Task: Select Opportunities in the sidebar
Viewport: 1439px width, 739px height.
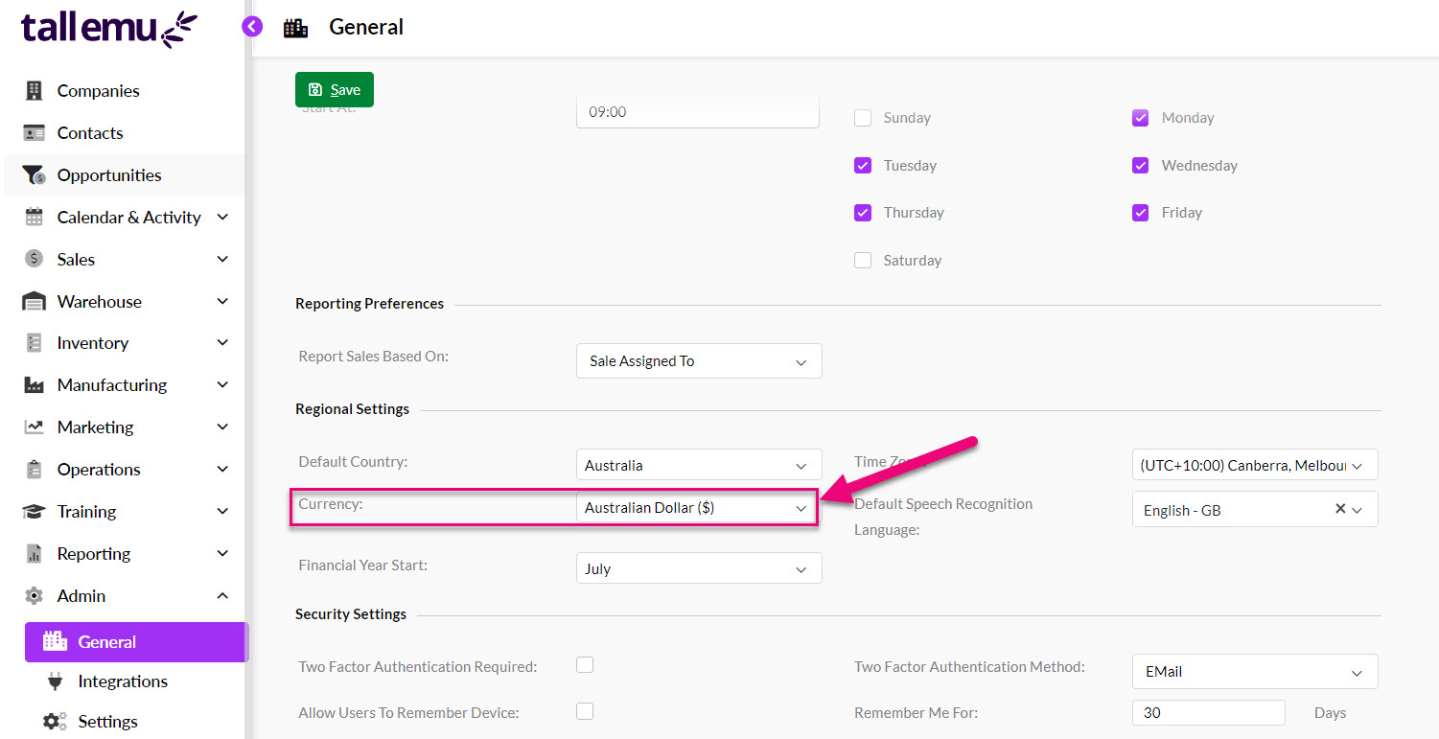Action: (x=125, y=175)
